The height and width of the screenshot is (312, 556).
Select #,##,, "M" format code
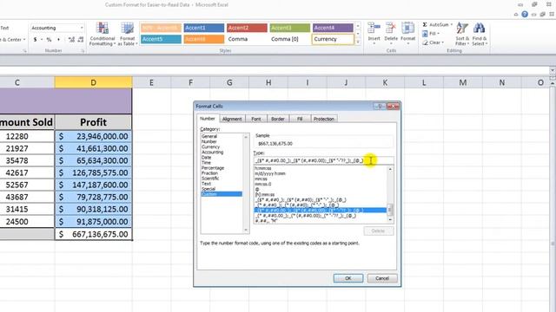[266, 221]
